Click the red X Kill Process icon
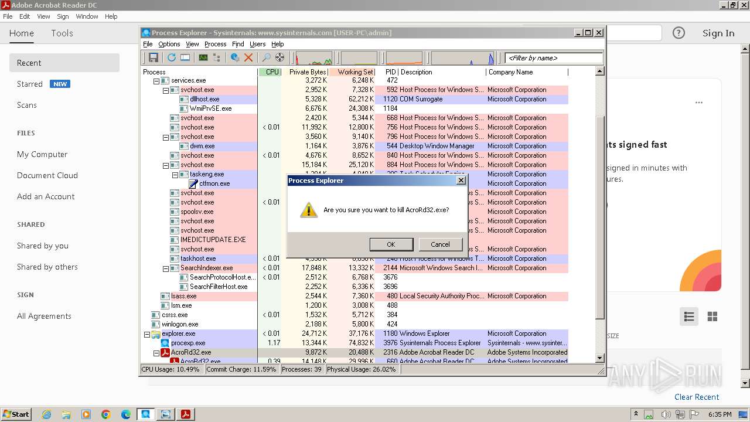The height and width of the screenshot is (422, 750). point(248,57)
